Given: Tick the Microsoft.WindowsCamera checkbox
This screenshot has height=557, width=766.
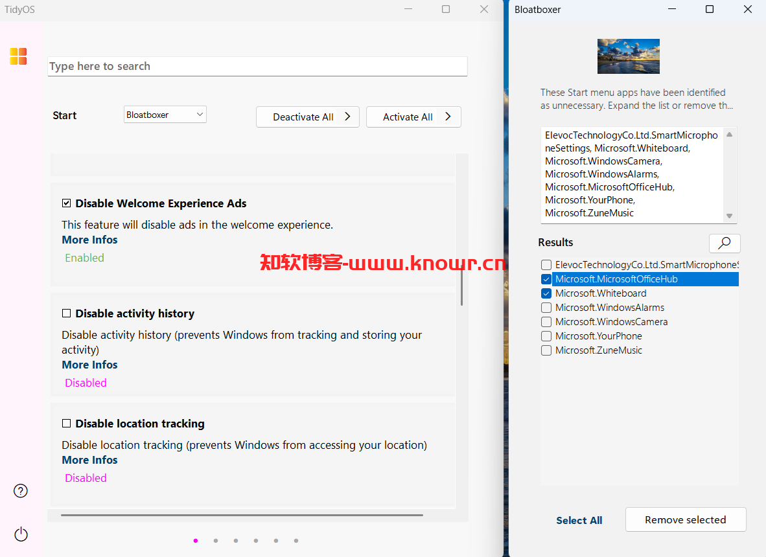Looking at the screenshot, I should tap(546, 322).
